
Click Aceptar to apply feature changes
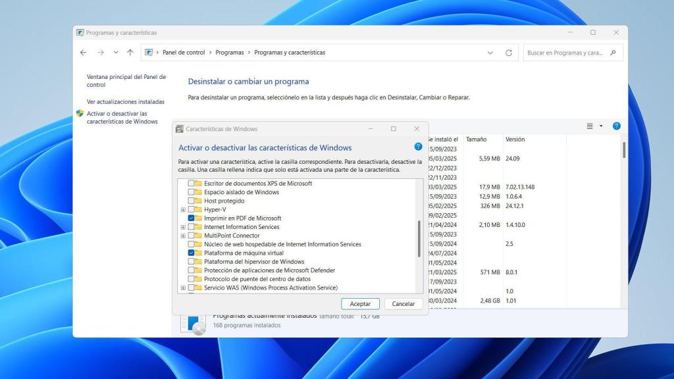pos(360,304)
